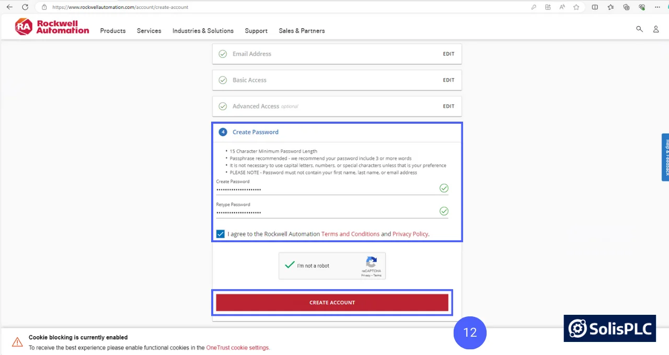Expand the Basic Access section
The image size is (669, 355).
coord(448,80)
